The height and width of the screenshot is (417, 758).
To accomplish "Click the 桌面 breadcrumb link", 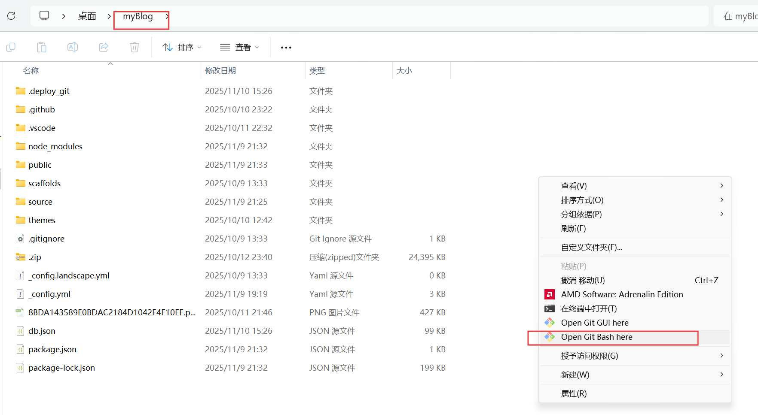I will pyautogui.click(x=87, y=16).
